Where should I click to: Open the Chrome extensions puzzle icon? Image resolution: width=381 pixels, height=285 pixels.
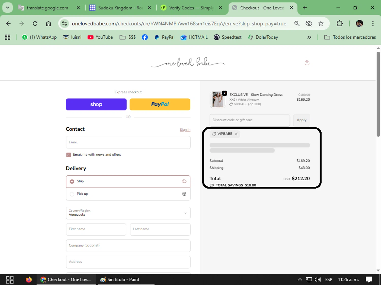pyautogui.click(x=340, y=24)
